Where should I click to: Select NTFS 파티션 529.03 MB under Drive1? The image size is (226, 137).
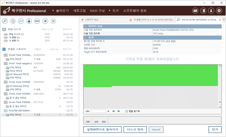39,68
